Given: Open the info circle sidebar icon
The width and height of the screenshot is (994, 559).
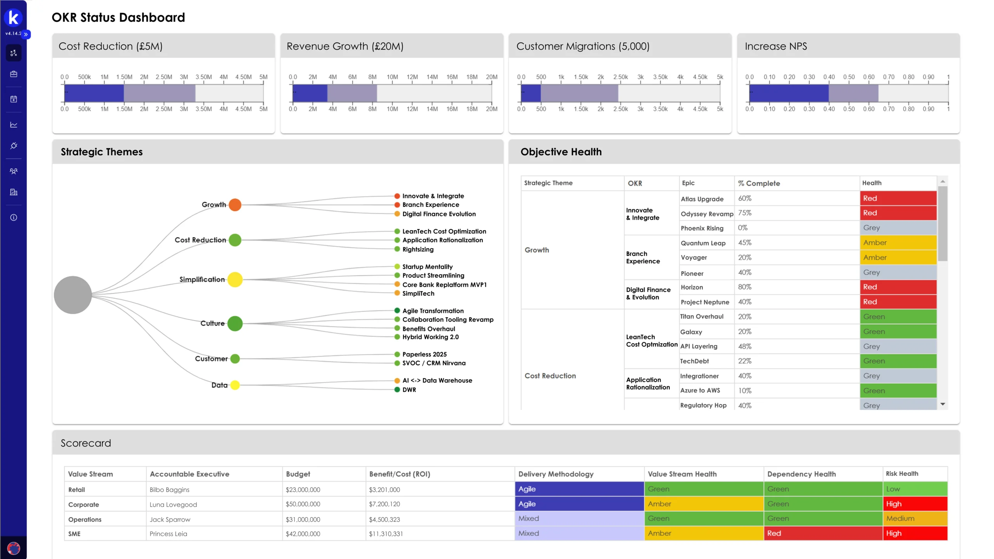Looking at the screenshot, I should pyautogui.click(x=14, y=217).
